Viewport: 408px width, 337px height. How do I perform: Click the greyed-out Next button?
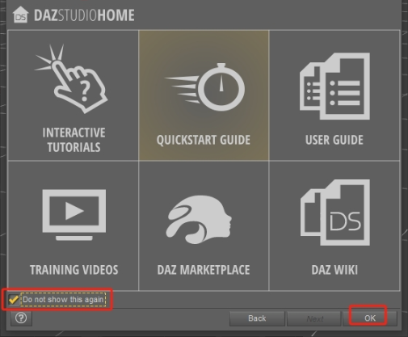pos(314,318)
